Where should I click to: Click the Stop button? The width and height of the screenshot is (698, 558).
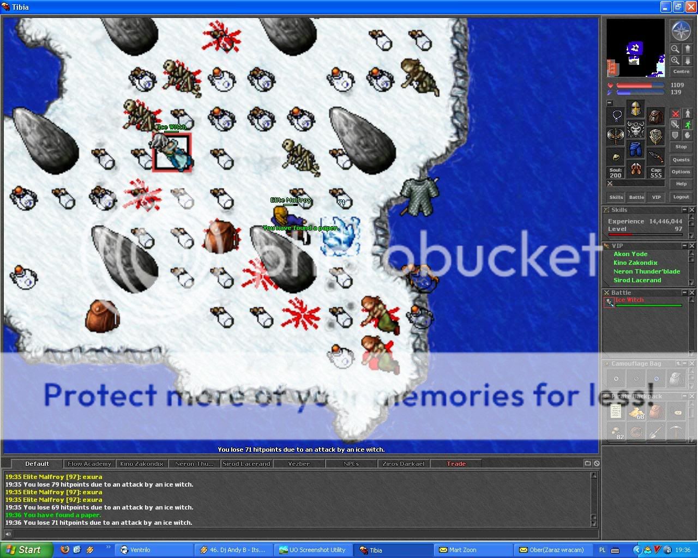click(681, 147)
